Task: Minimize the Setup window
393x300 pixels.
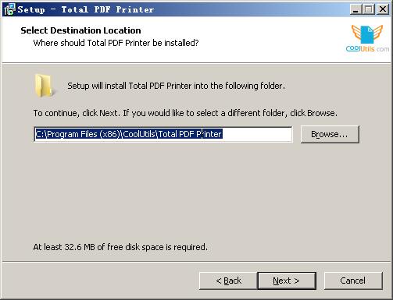Action: tap(355, 9)
